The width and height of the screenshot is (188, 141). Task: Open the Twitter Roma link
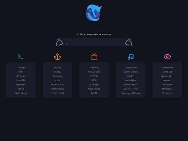57,89
